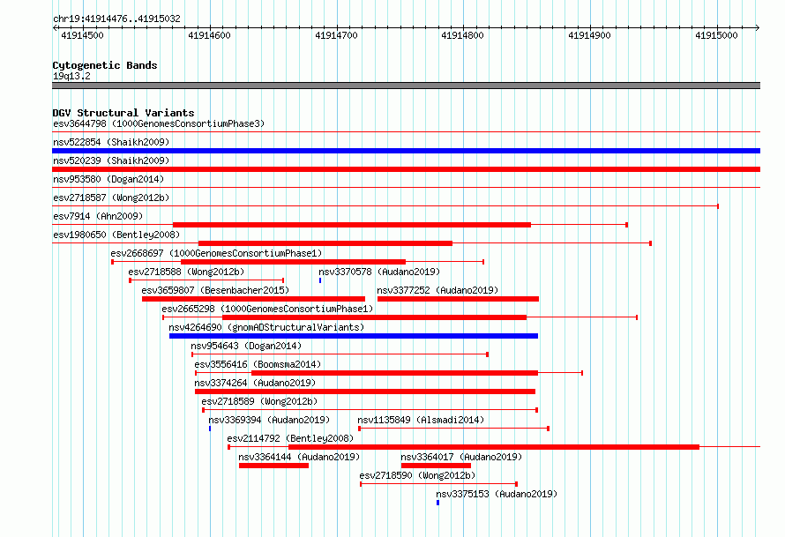This screenshot has width=785, height=537.
Task: Select the nsv3374264 red bar
Action: [x=365, y=392]
